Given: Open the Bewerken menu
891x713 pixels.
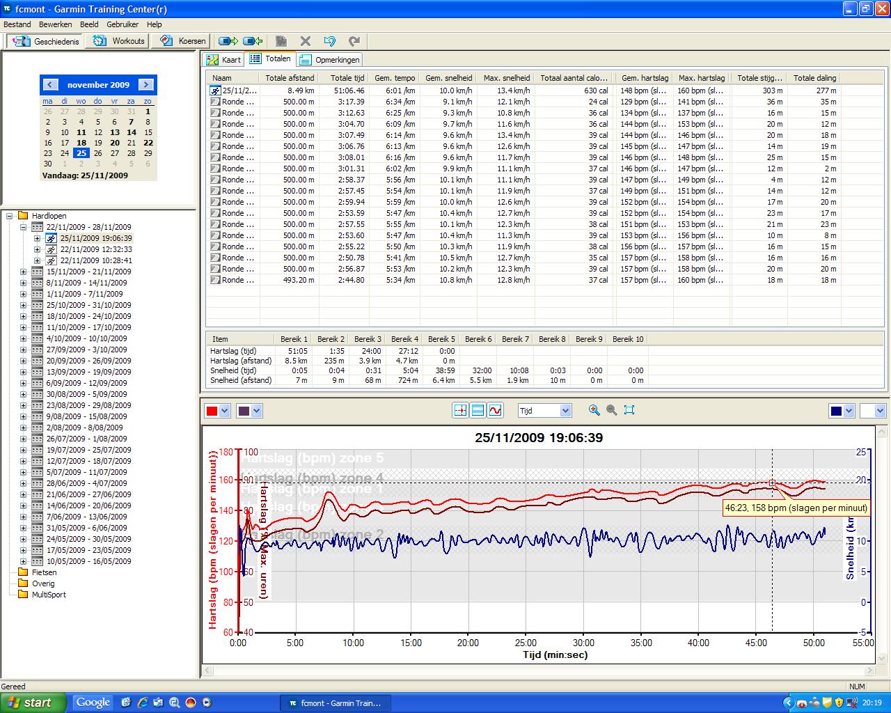Looking at the screenshot, I should coord(56,24).
